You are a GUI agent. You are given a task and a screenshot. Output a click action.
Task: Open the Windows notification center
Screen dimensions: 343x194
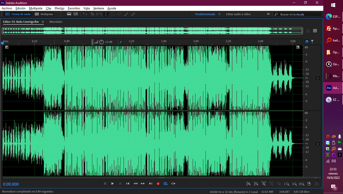(x=333, y=187)
